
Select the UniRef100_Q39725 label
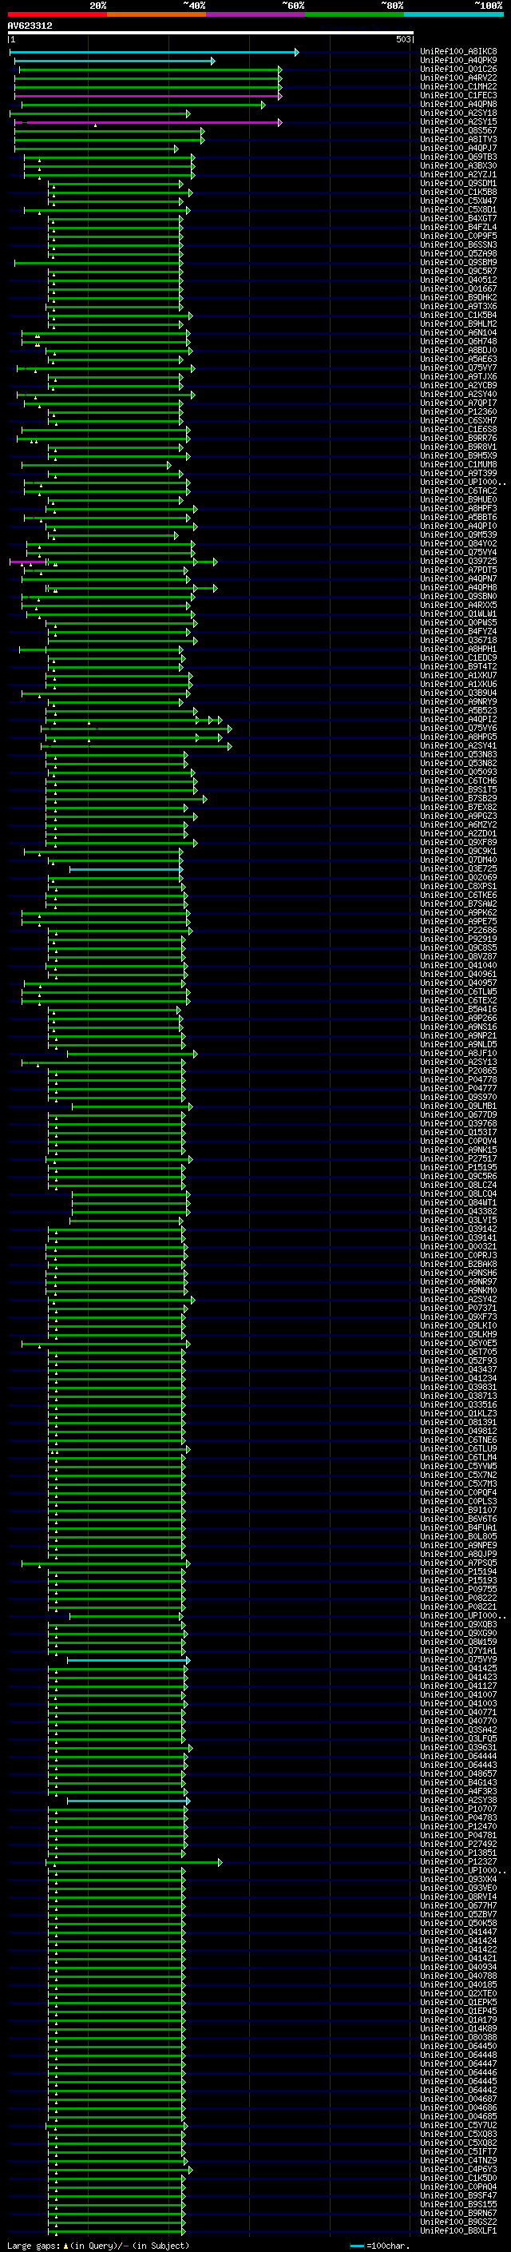[x=458, y=562]
